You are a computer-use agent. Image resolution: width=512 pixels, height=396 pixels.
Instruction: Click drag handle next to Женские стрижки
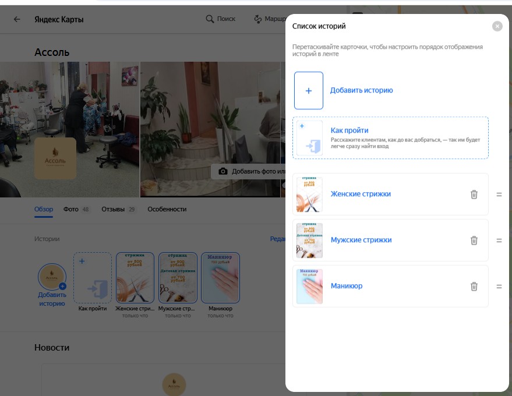(499, 195)
